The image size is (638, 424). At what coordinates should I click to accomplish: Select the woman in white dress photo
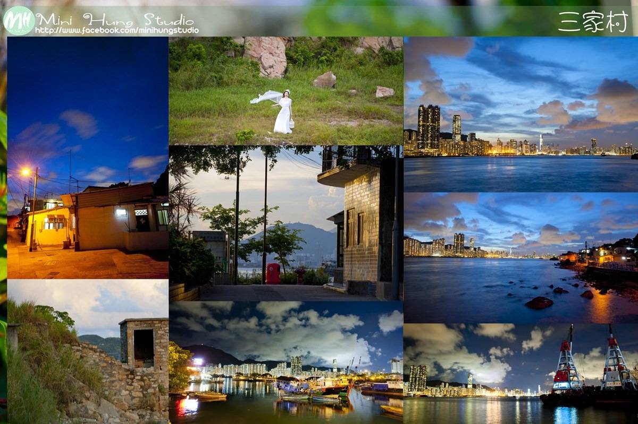pos(286,91)
